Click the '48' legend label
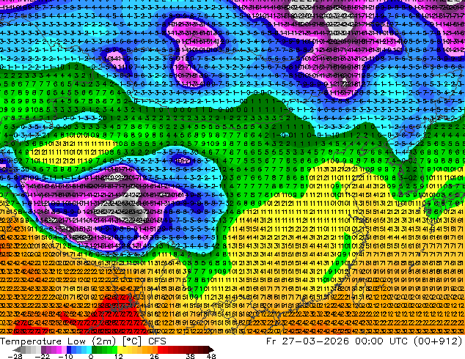Viewport: 465px width, 359px height. [x=211, y=356]
